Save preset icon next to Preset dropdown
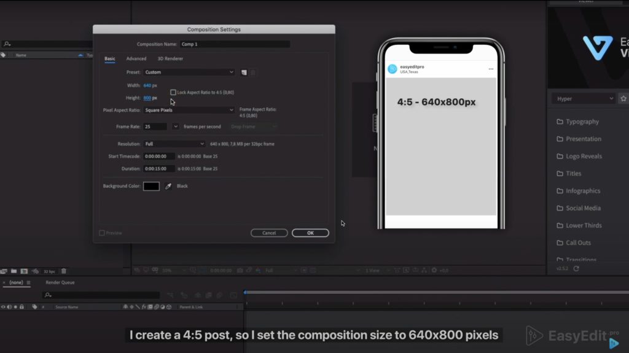 [x=244, y=72]
